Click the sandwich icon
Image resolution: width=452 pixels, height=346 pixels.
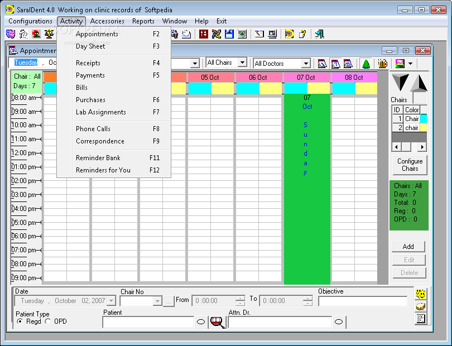coord(421,306)
